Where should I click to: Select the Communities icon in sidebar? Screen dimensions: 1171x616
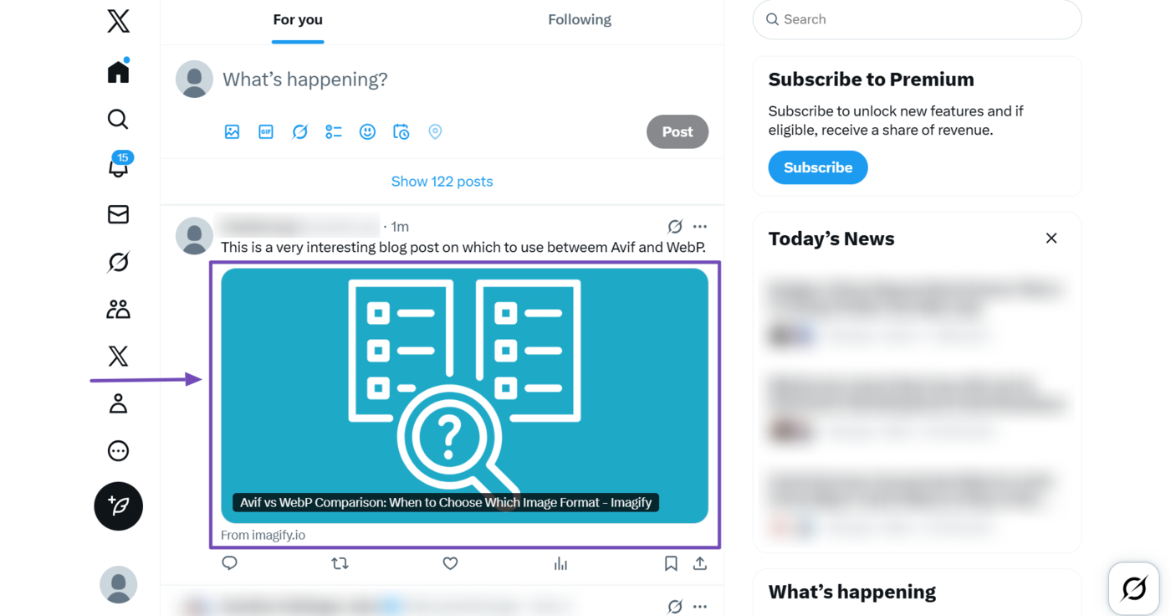pyautogui.click(x=118, y=308)
